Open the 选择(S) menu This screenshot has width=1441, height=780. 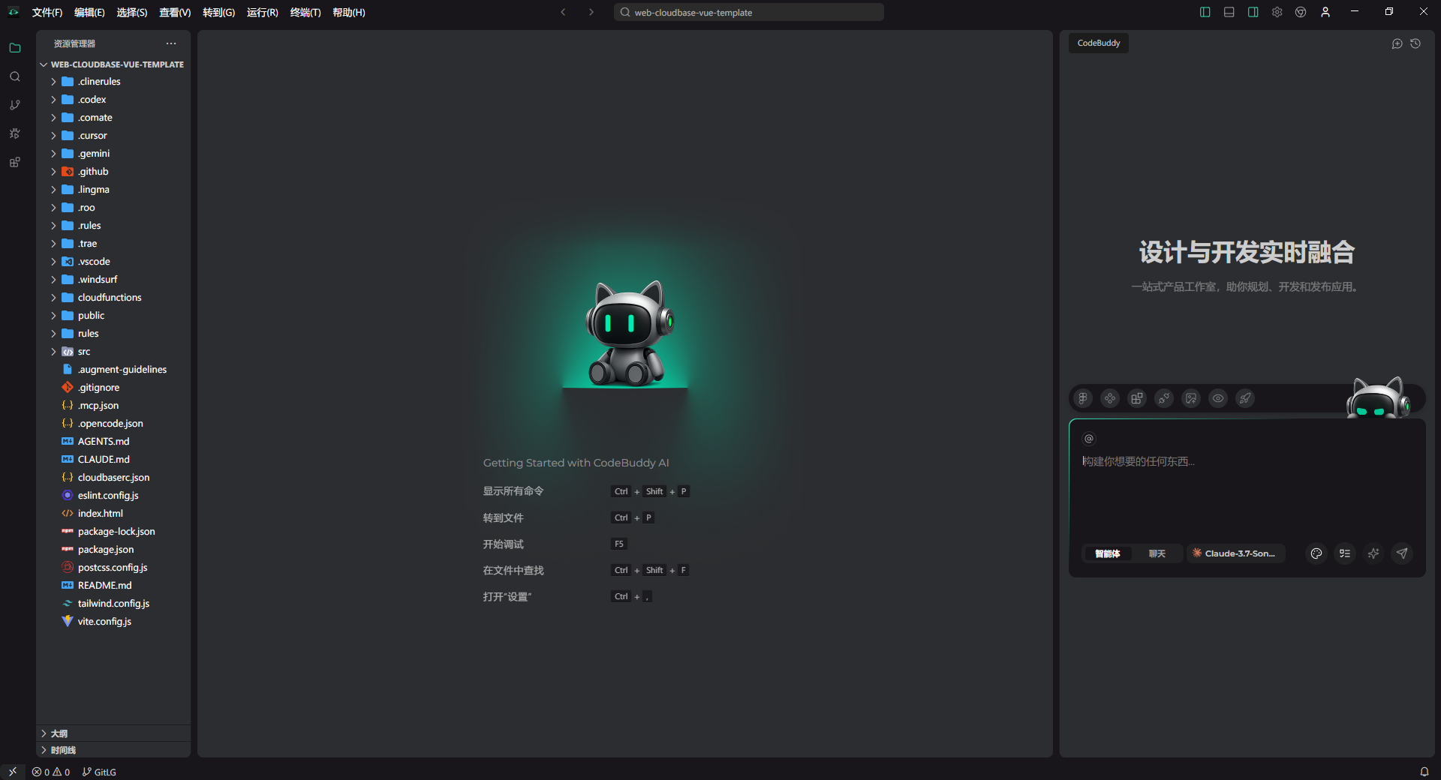click(132, 12)
